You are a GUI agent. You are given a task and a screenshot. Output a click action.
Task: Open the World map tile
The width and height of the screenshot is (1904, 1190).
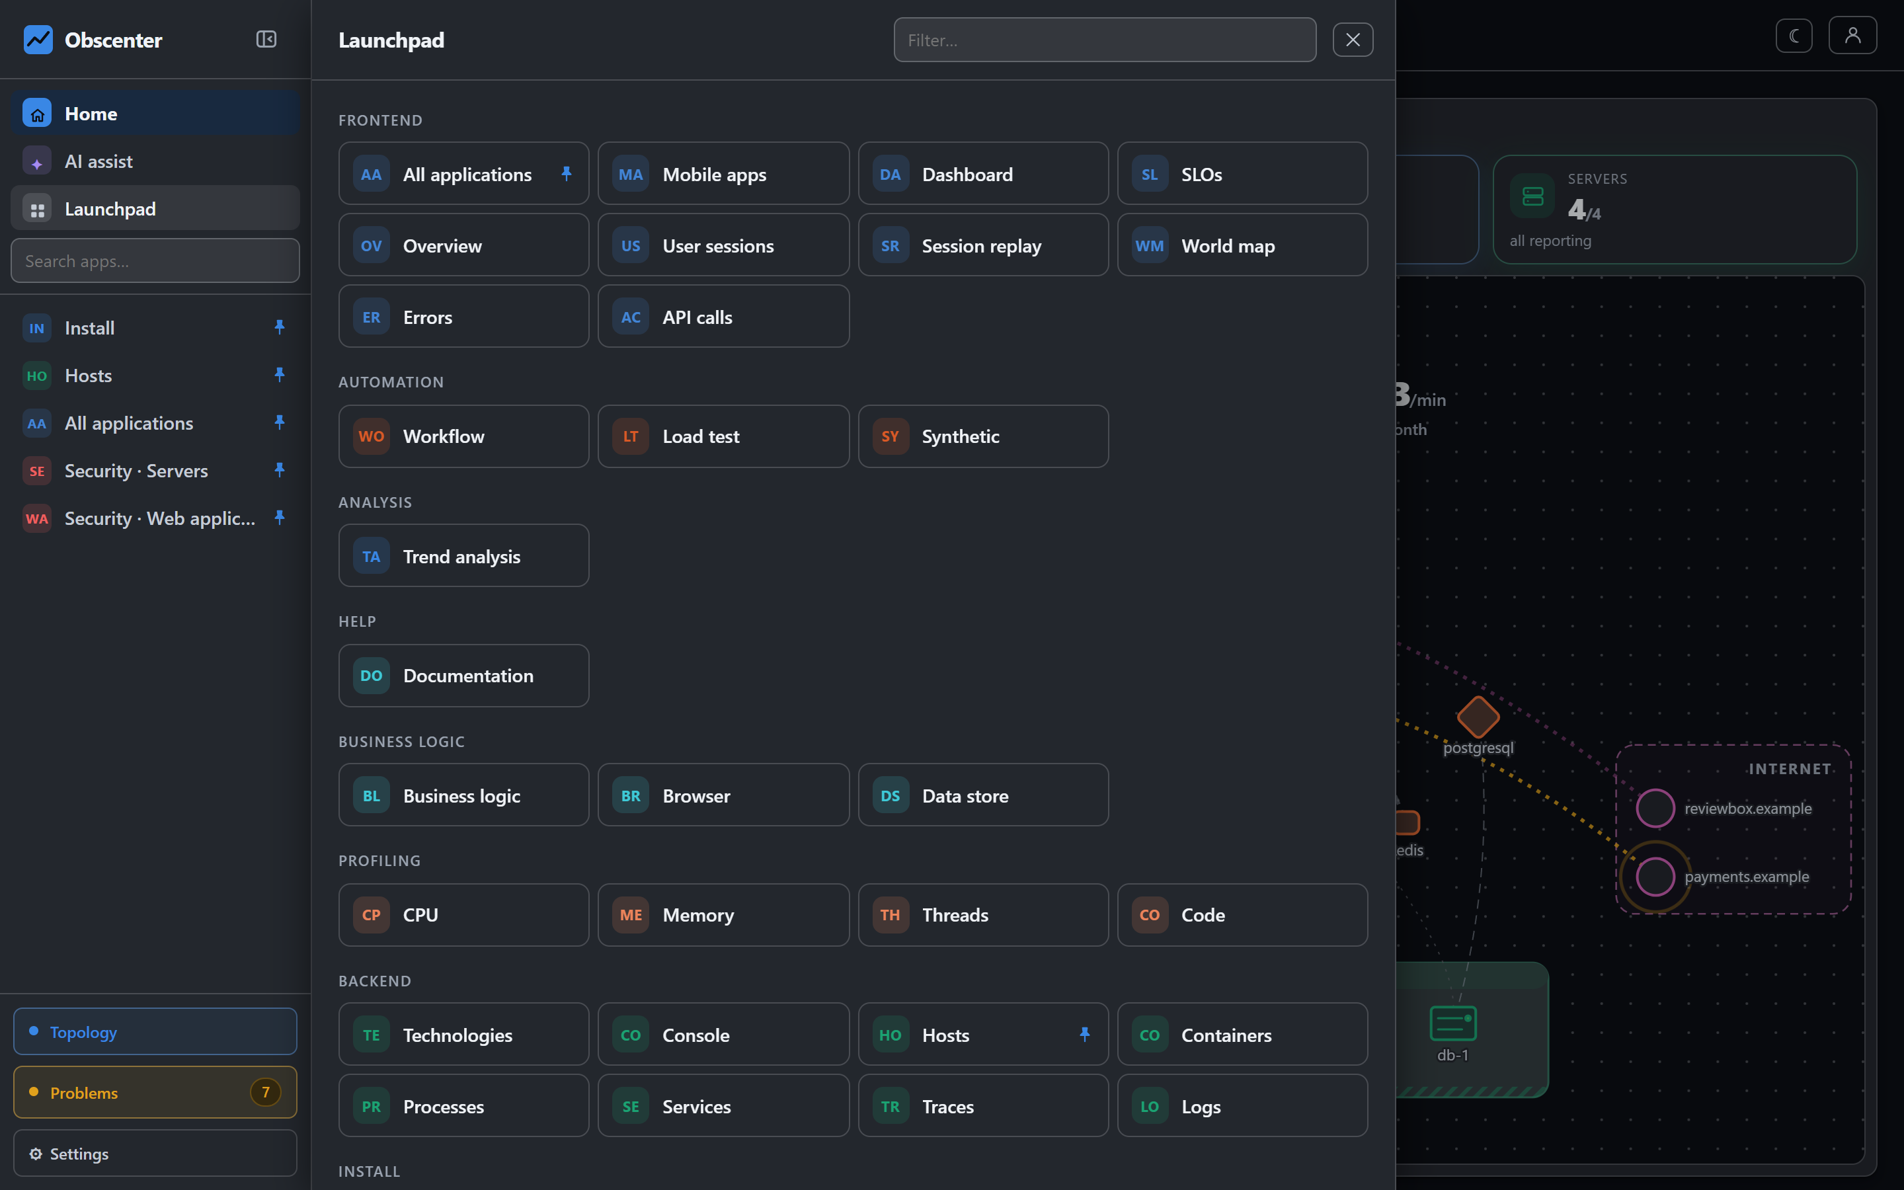point(1242,245)
